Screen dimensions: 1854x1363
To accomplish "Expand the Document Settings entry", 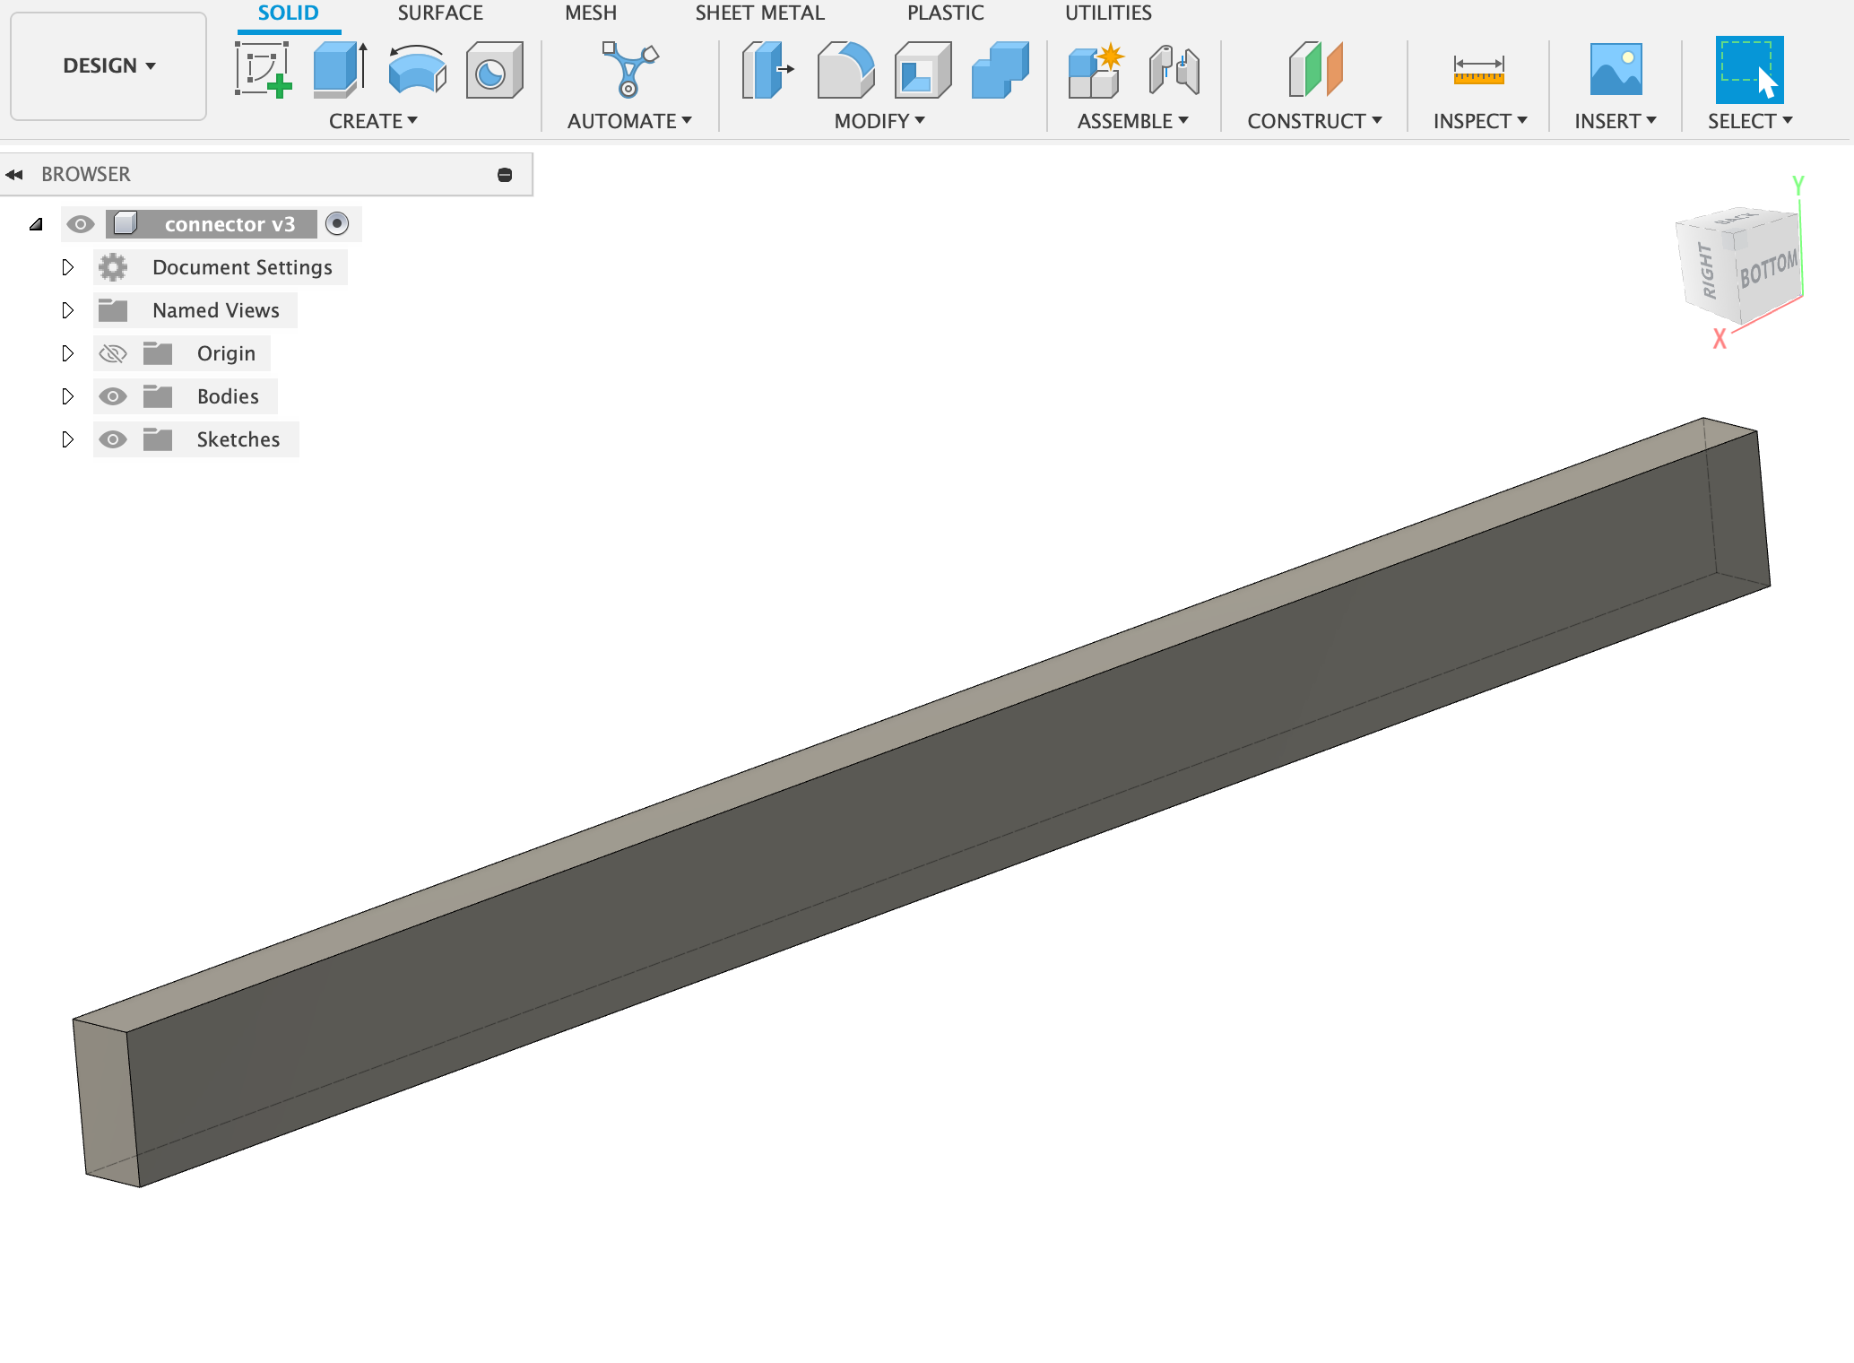I will (68, 266).
